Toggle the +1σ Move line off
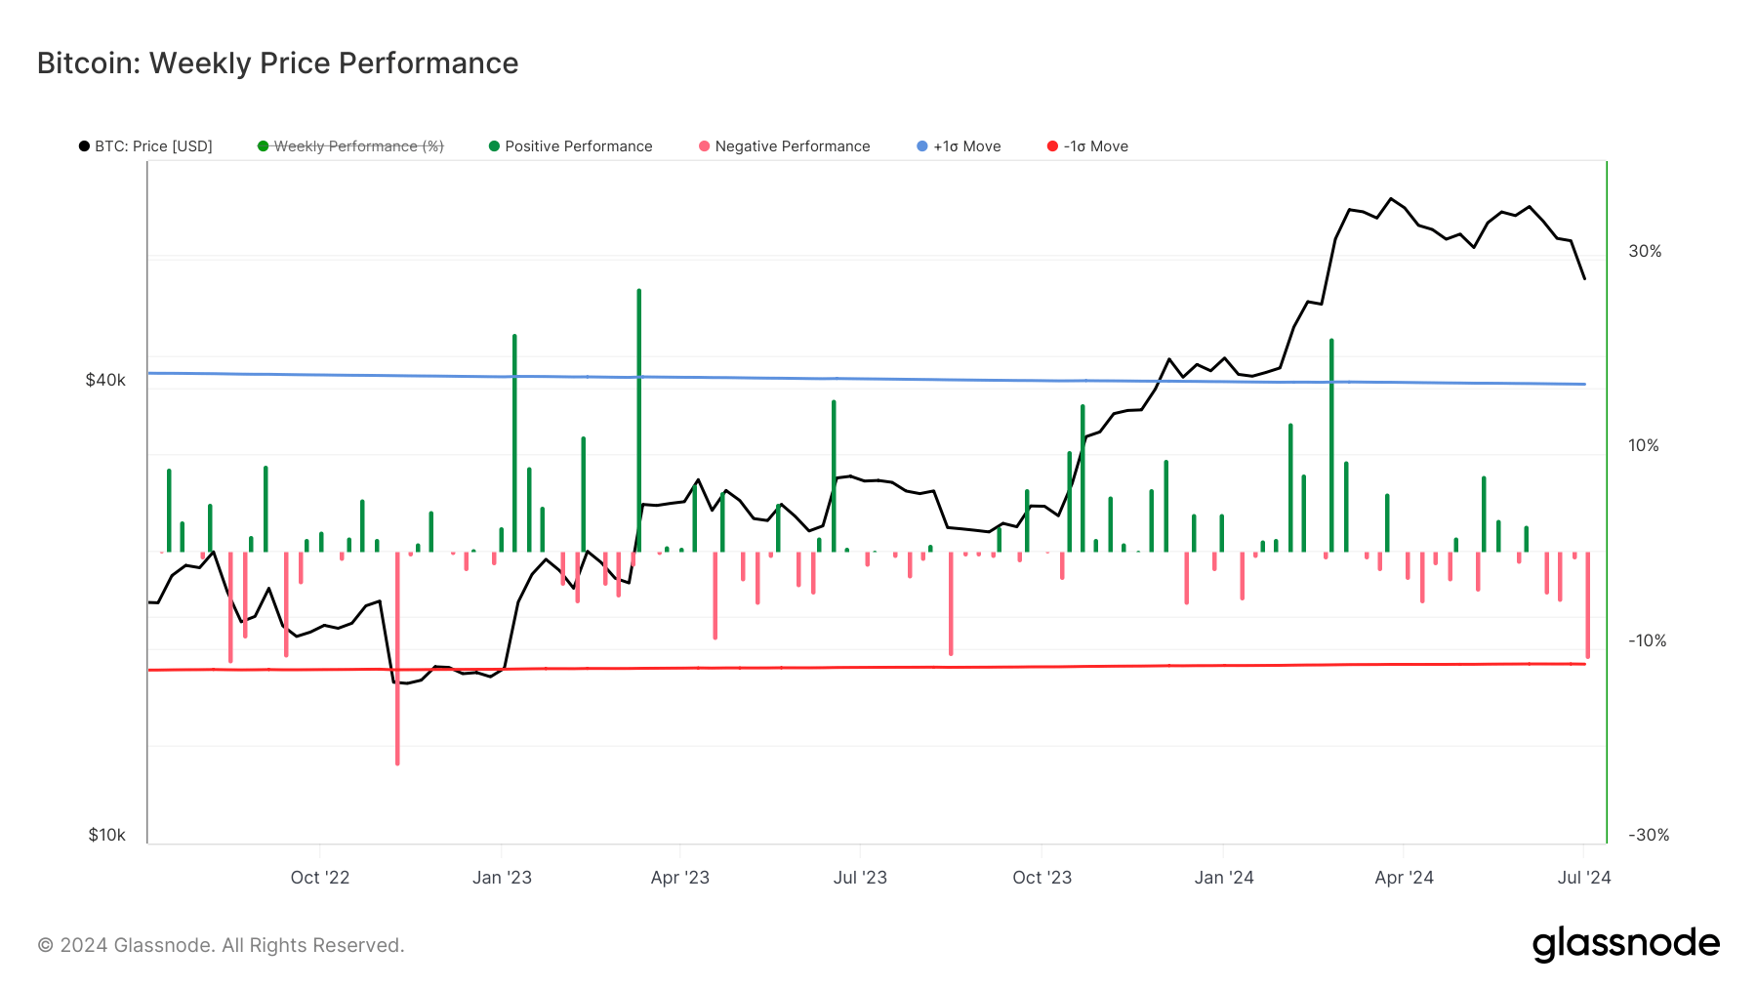The height and width of the screenshot is (989, 1757). pos(966,146)
